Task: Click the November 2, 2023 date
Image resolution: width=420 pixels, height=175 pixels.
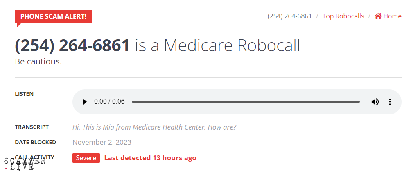Action: tap(102, 142)
